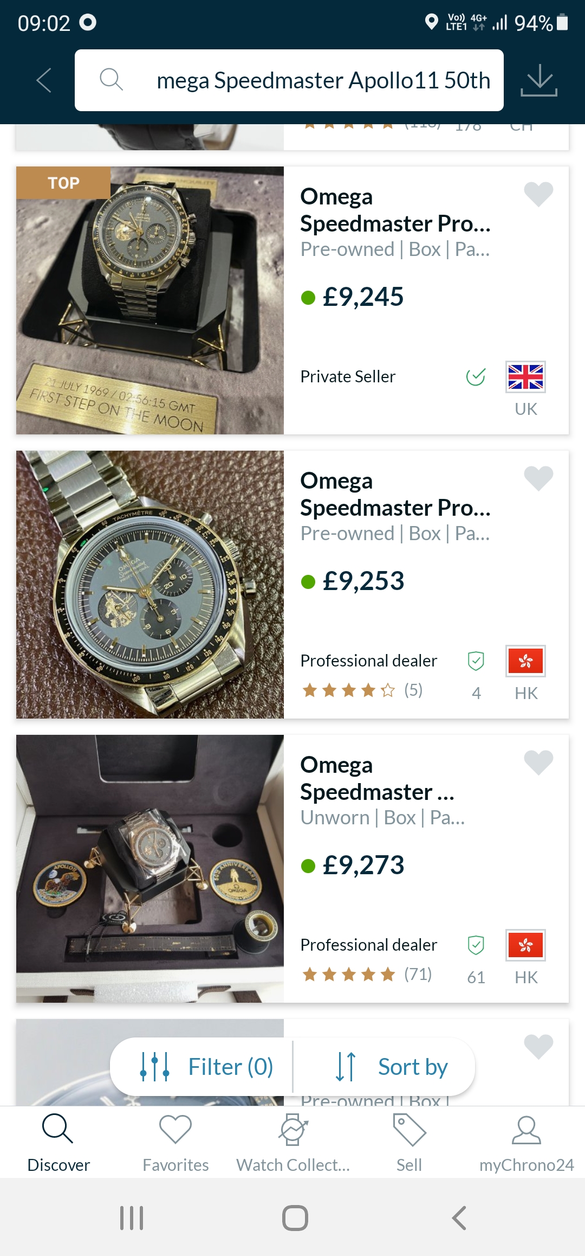Favorite the £9,273 Speedmaster listing
This screenshot has height=1256, width=585.
point(538,762)
